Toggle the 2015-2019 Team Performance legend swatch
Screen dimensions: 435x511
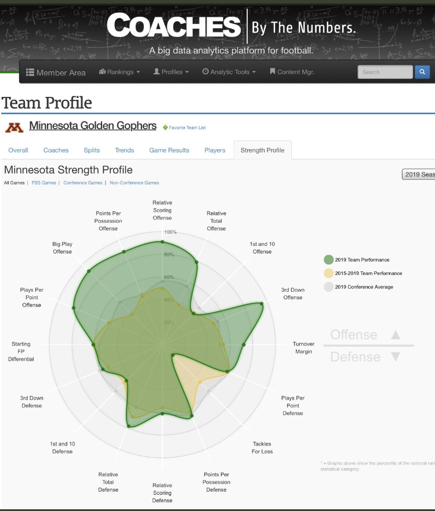(329, 273)
